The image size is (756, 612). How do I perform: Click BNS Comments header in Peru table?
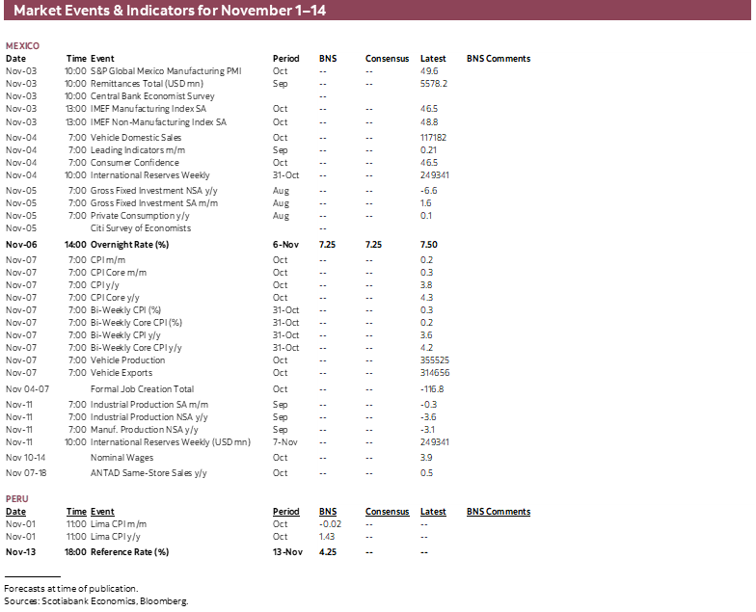click(499, 512)
